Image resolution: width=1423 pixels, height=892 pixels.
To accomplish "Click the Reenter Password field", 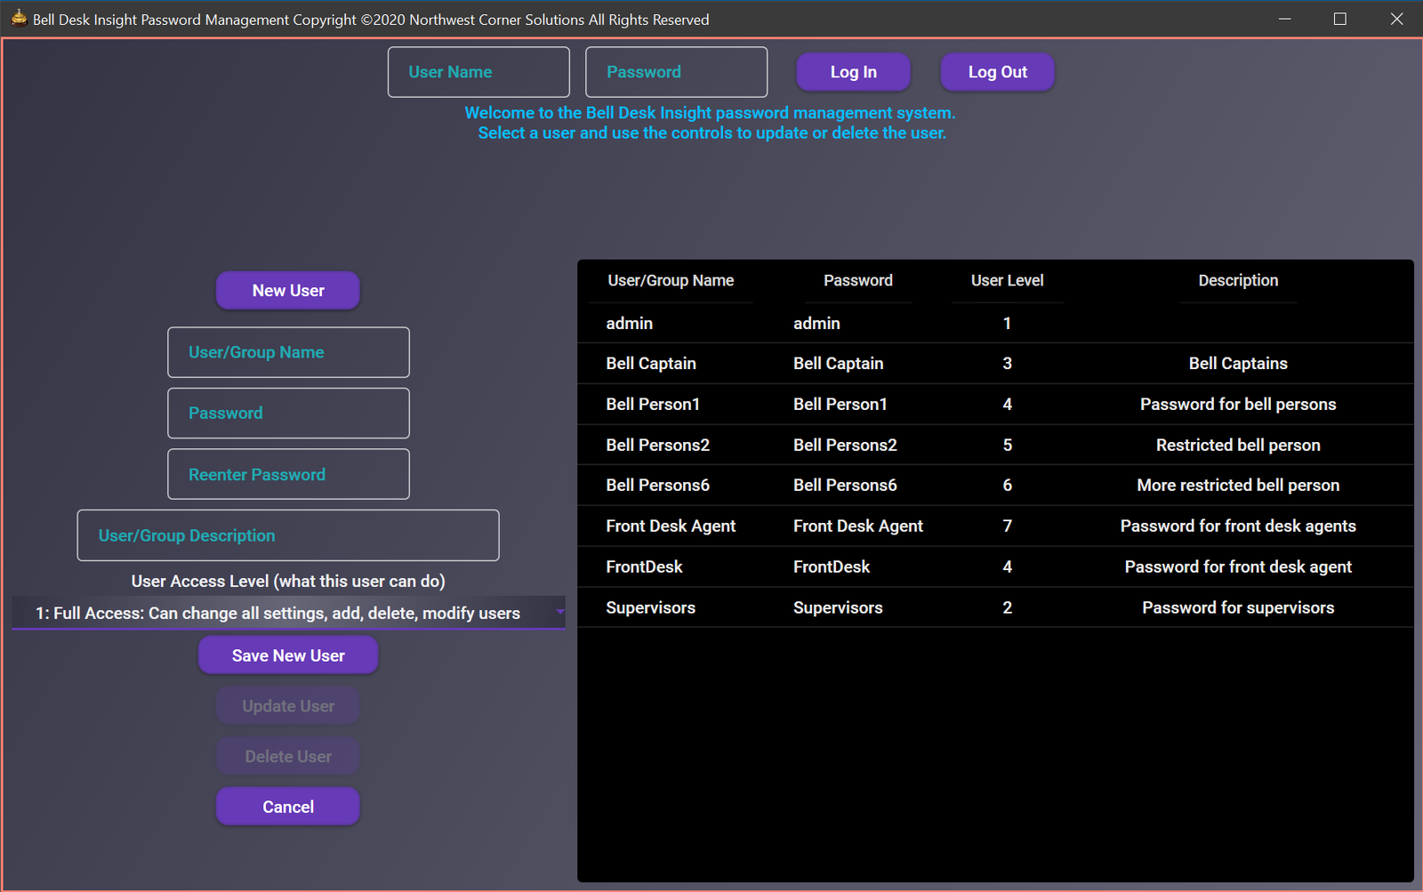I will point(287,474).
